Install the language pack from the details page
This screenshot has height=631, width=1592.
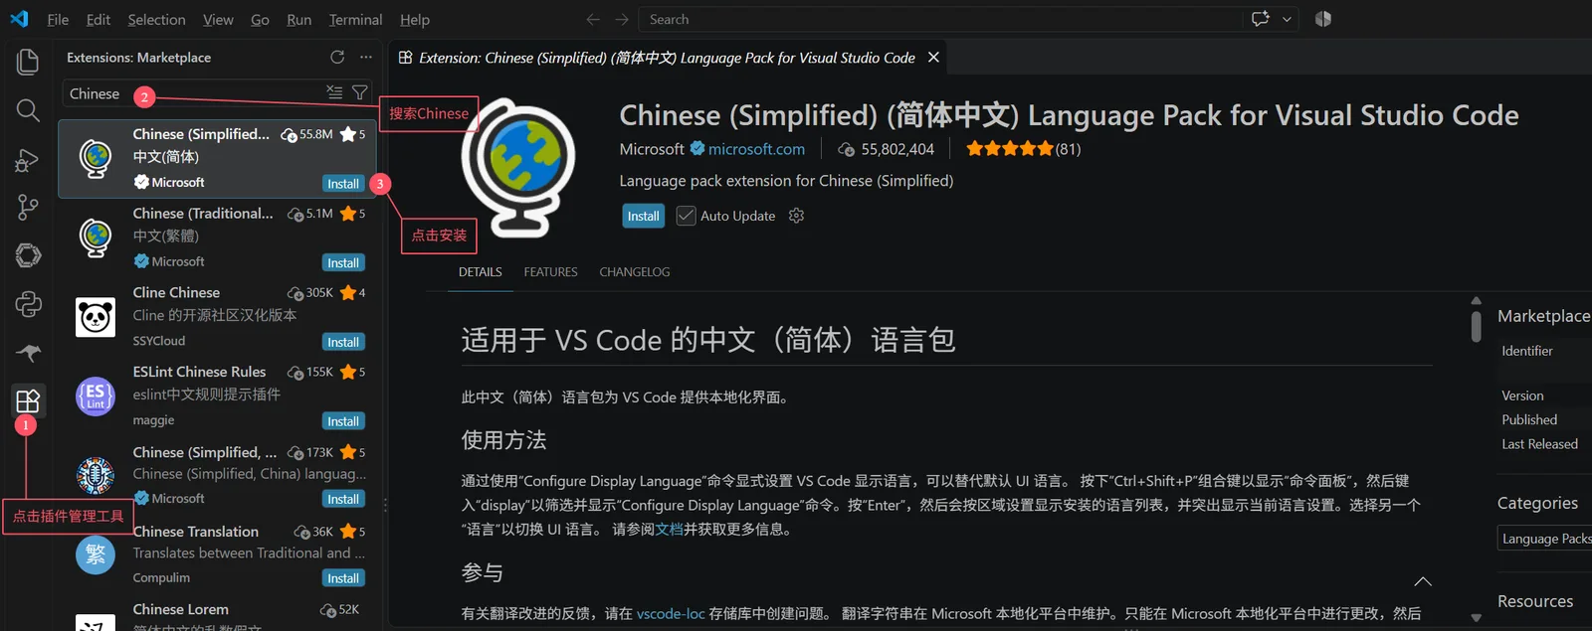(643, 216)
